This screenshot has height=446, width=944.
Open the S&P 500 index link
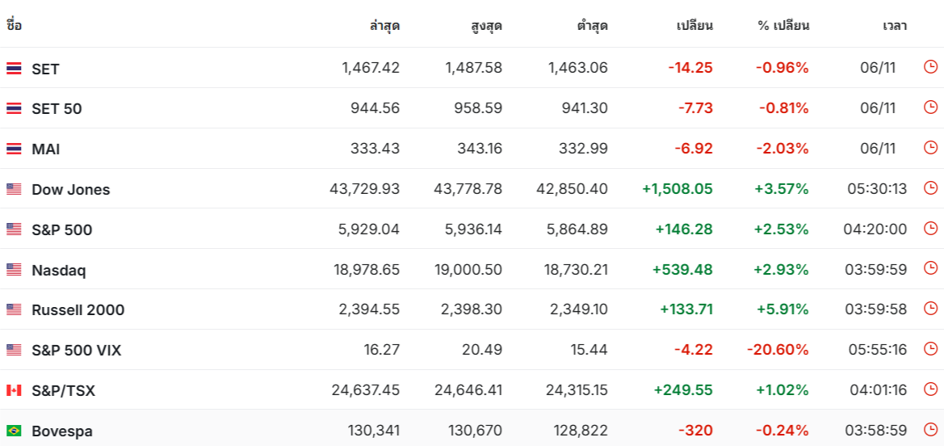[62, 229]
